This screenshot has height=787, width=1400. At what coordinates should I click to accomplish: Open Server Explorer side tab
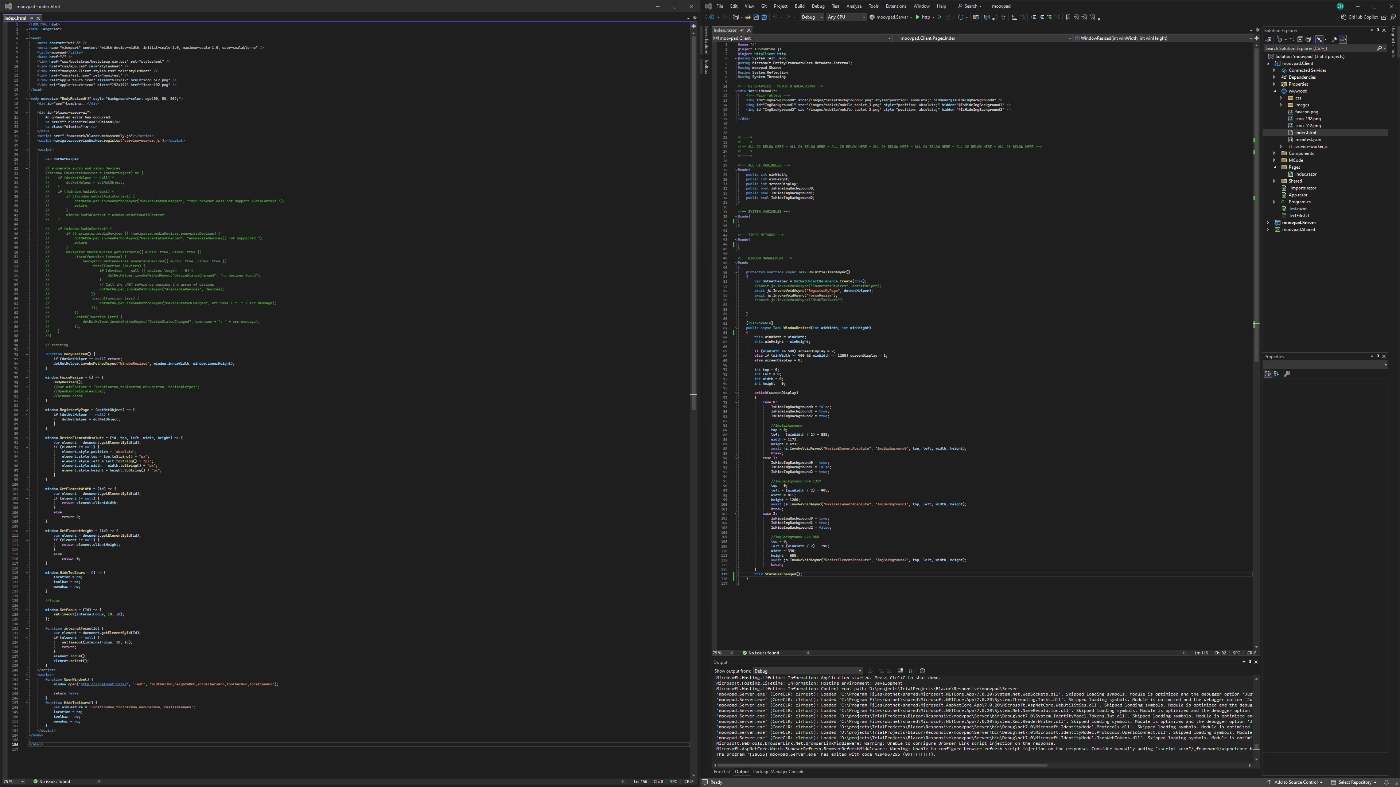[x=707, y=40]
